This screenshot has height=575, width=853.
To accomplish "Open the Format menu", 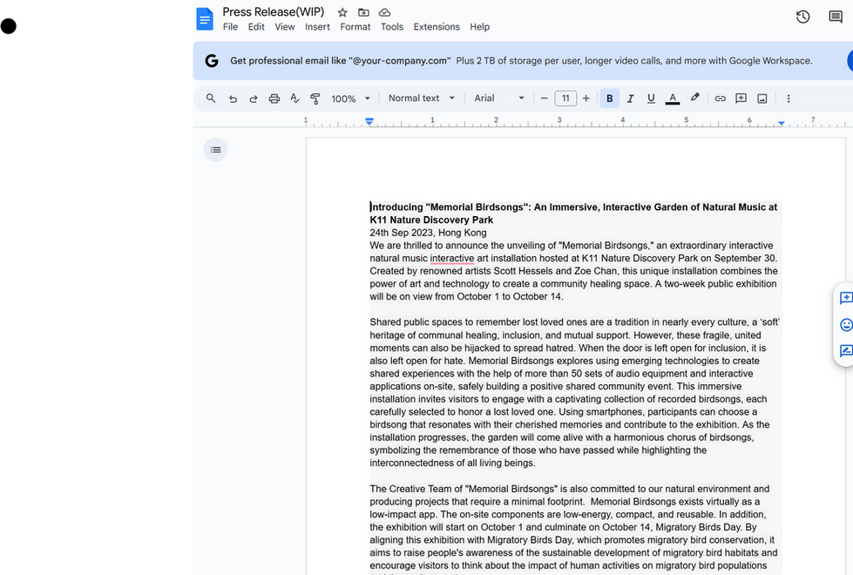I will pyautogui.click(x=355, y=27).
